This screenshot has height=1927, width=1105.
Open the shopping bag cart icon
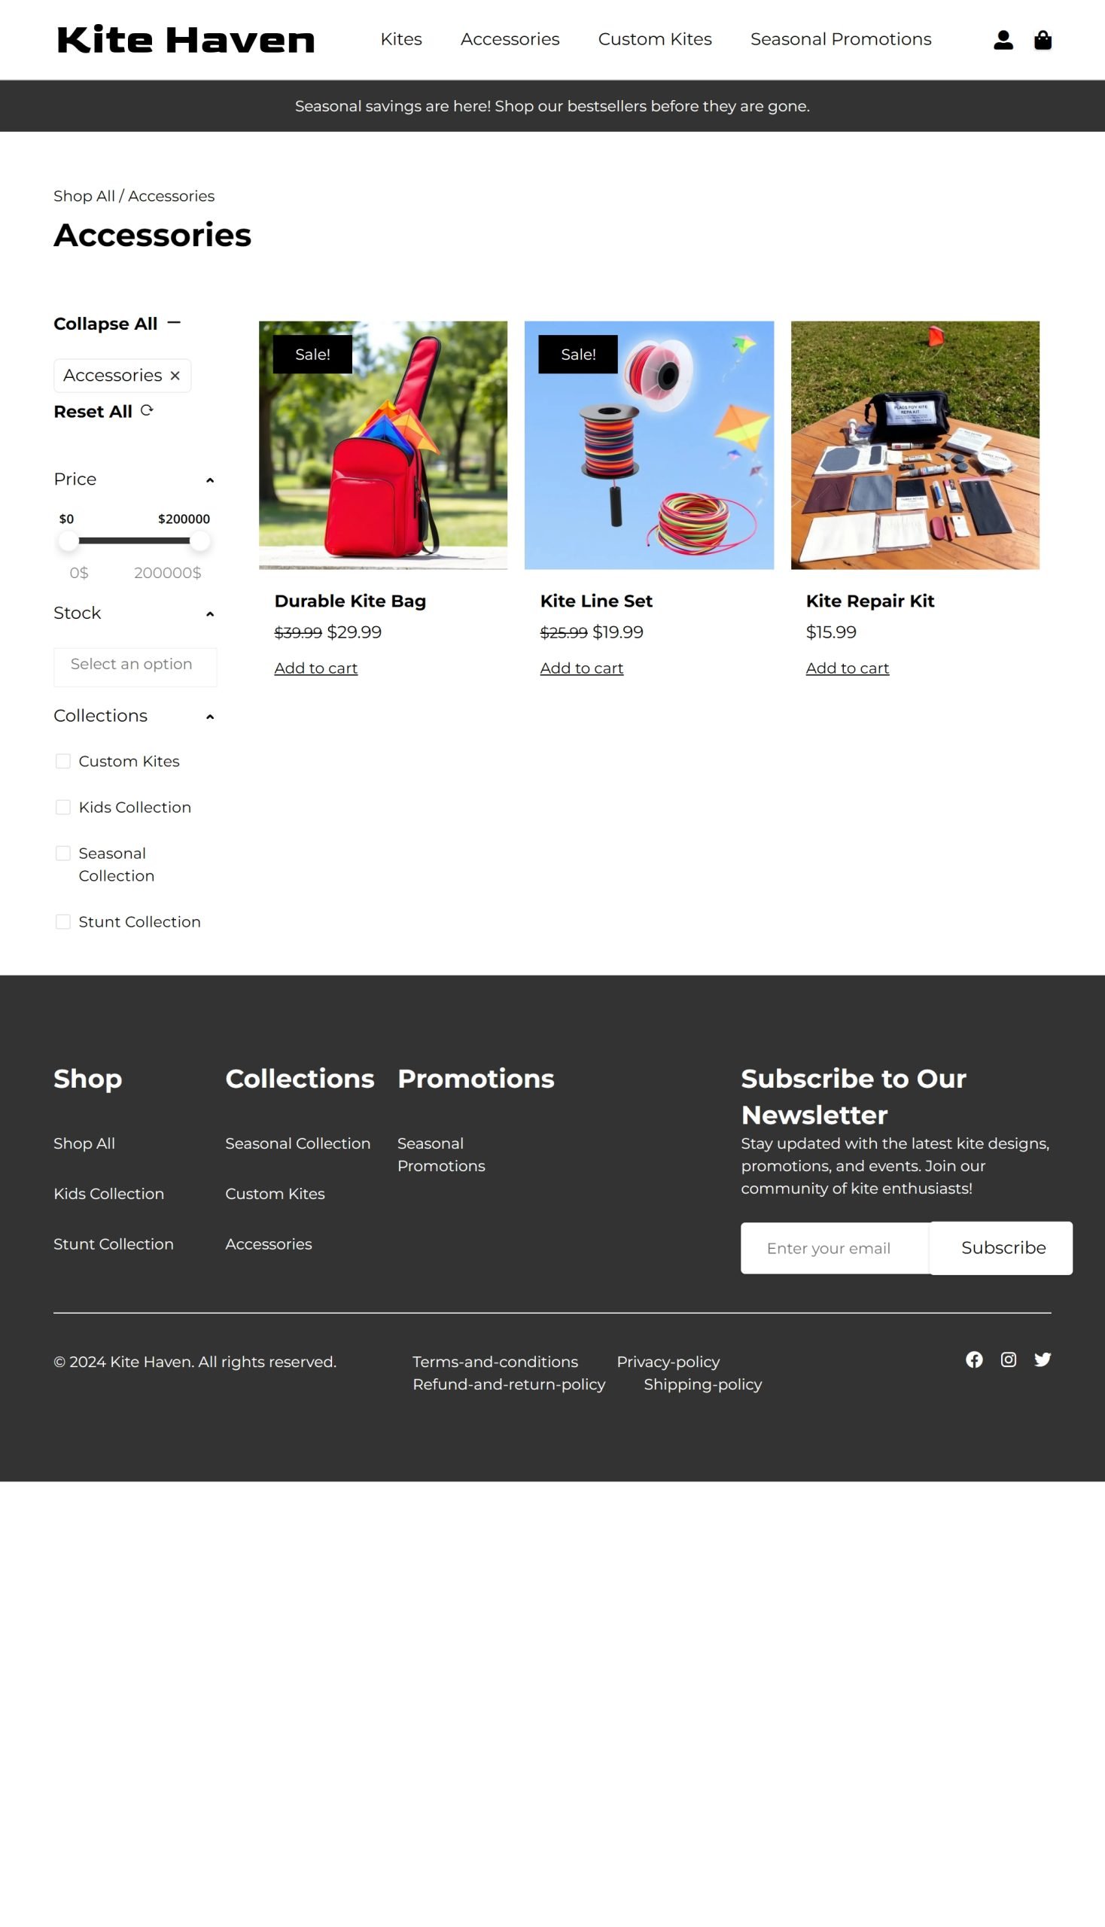coord(1043,39)
